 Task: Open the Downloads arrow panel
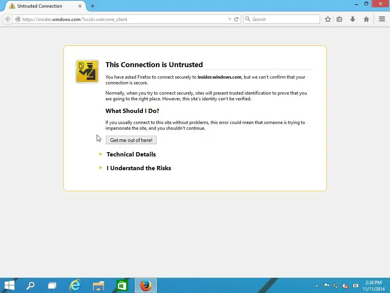(x=352, y=19)
